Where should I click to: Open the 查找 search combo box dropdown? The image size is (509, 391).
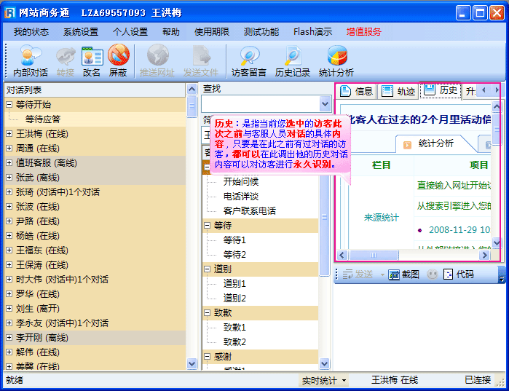pos(325,104)
